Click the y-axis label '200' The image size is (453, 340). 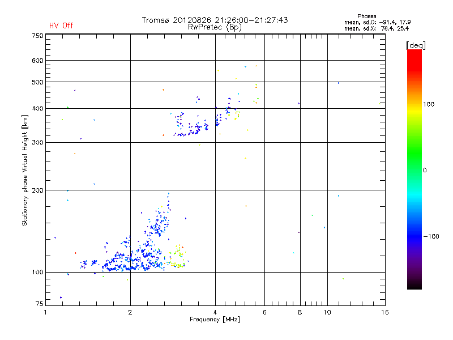[x=38, y=190]
